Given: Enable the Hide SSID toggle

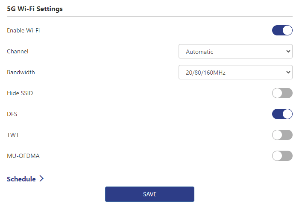Looking at the screenshot, I should (x=282, y=93).
